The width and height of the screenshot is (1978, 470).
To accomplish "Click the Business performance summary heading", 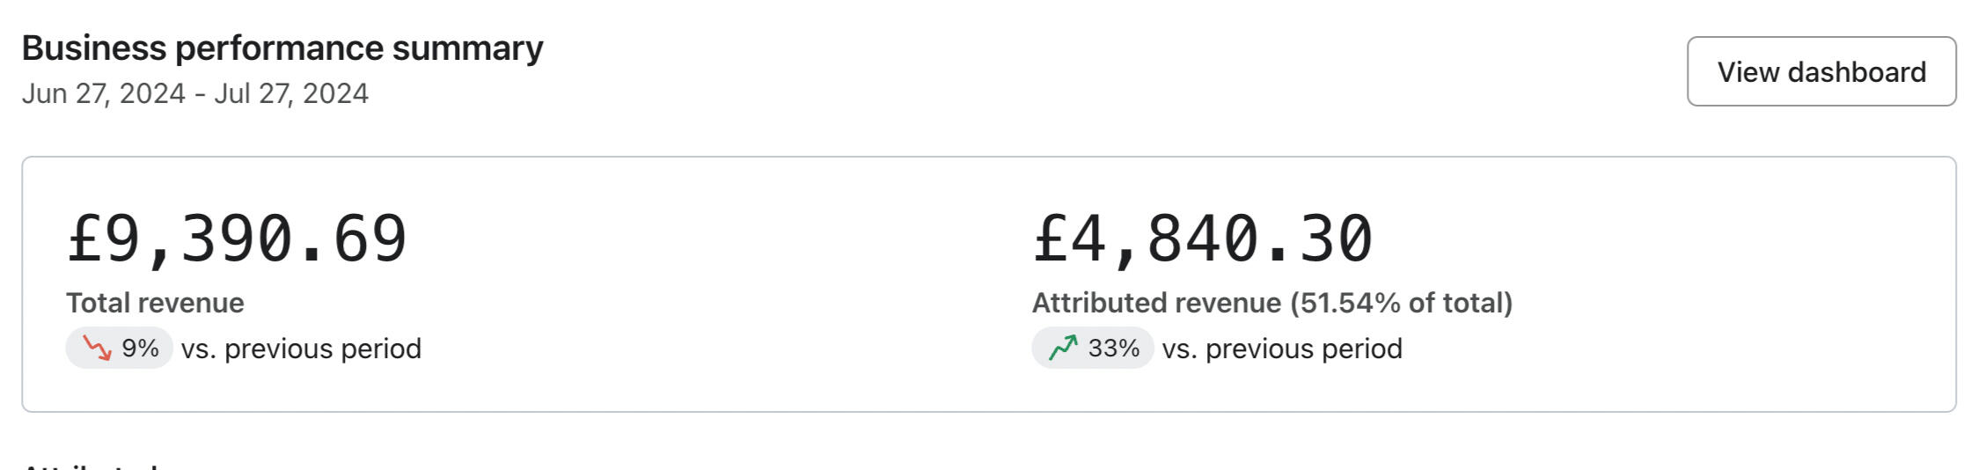I will tap(282, 48).
